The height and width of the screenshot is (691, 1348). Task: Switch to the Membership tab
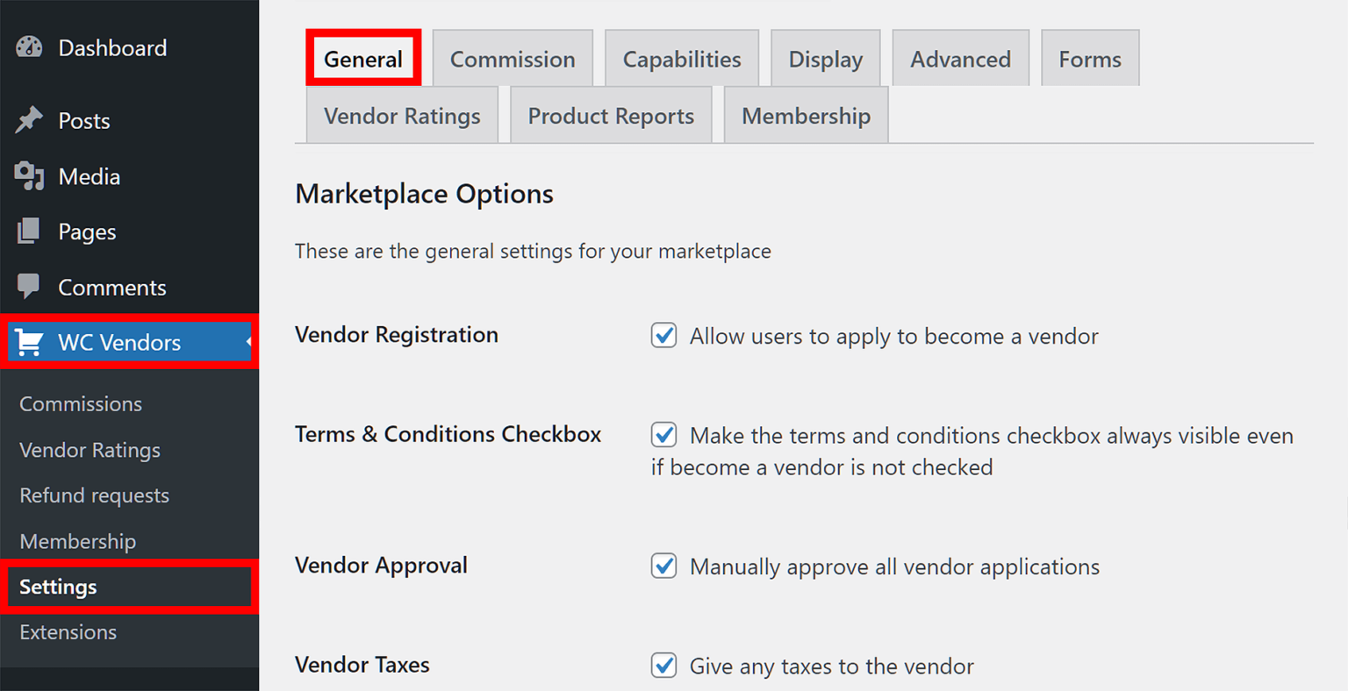click(x=805, y=115)
